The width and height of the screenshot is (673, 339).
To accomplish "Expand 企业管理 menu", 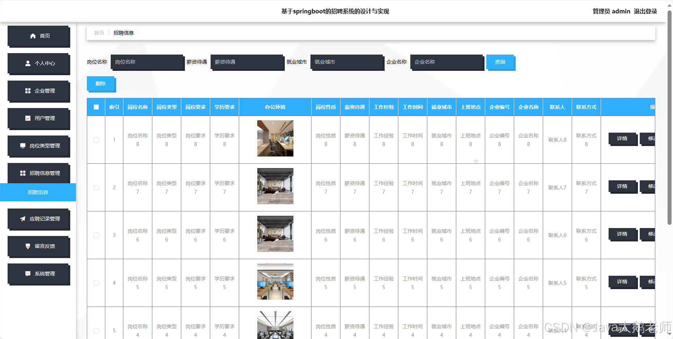I will [38, 91].
